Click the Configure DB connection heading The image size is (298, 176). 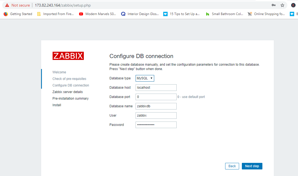[x=141, y=56]
